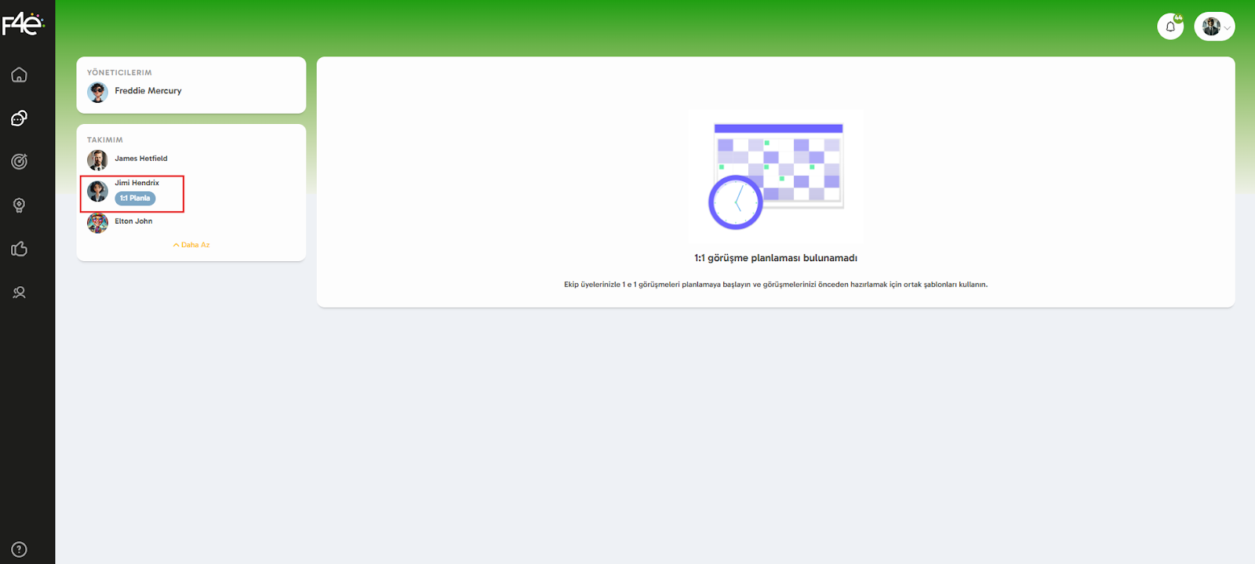Click James Hetfield's avatar picture
Viewport: 1255px width, 564px height.
click(x=97, y=160)
